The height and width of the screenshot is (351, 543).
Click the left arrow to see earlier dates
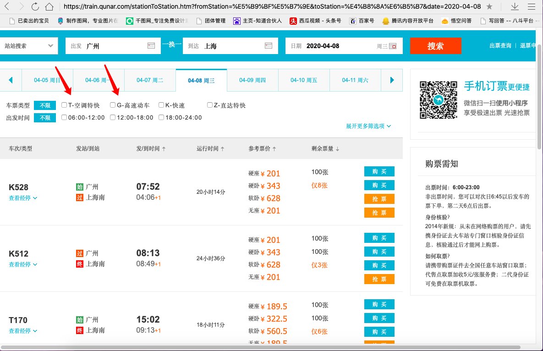coord(10,80)
